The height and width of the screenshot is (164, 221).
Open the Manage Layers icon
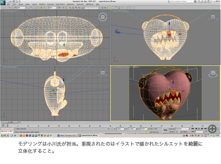(x=109, y=8)
